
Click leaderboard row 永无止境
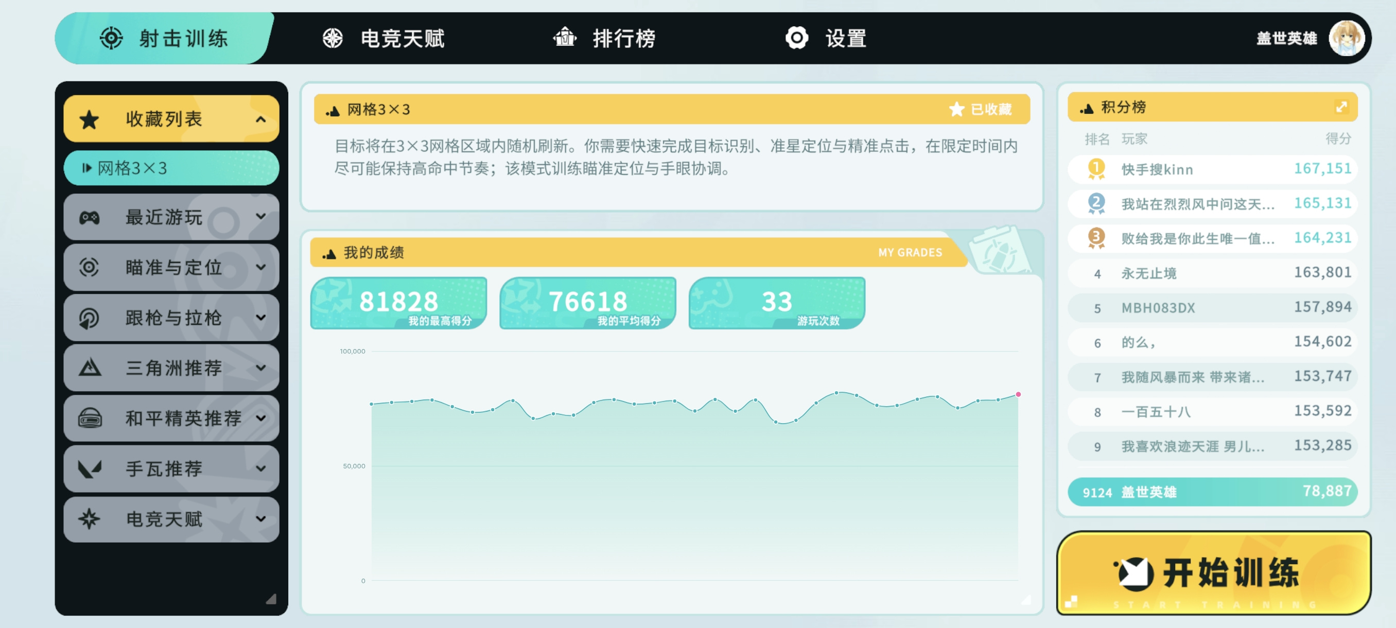1213,273
